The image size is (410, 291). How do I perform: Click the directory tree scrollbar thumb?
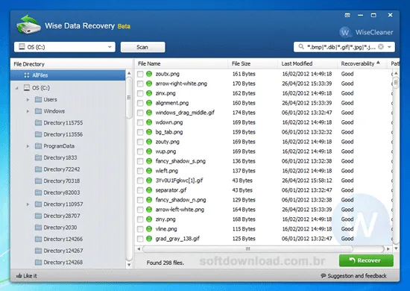(x=129, y=98)
